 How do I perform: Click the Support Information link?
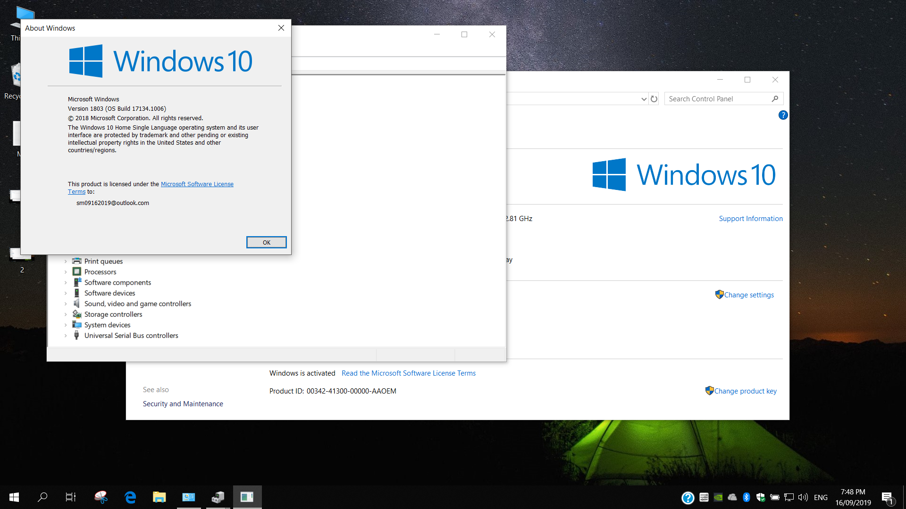(x=750, y=219)
